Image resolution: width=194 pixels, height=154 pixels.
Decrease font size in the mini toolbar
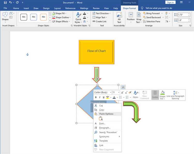click(x=126, y=92)
